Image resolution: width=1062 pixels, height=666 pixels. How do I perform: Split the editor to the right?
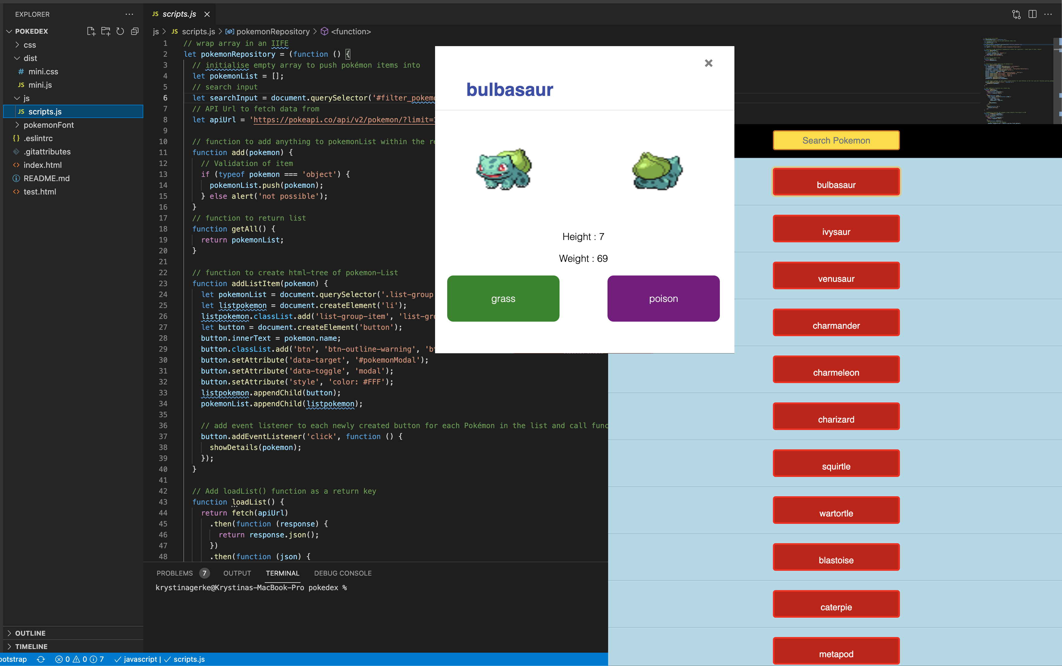[x=1032, y=14]
